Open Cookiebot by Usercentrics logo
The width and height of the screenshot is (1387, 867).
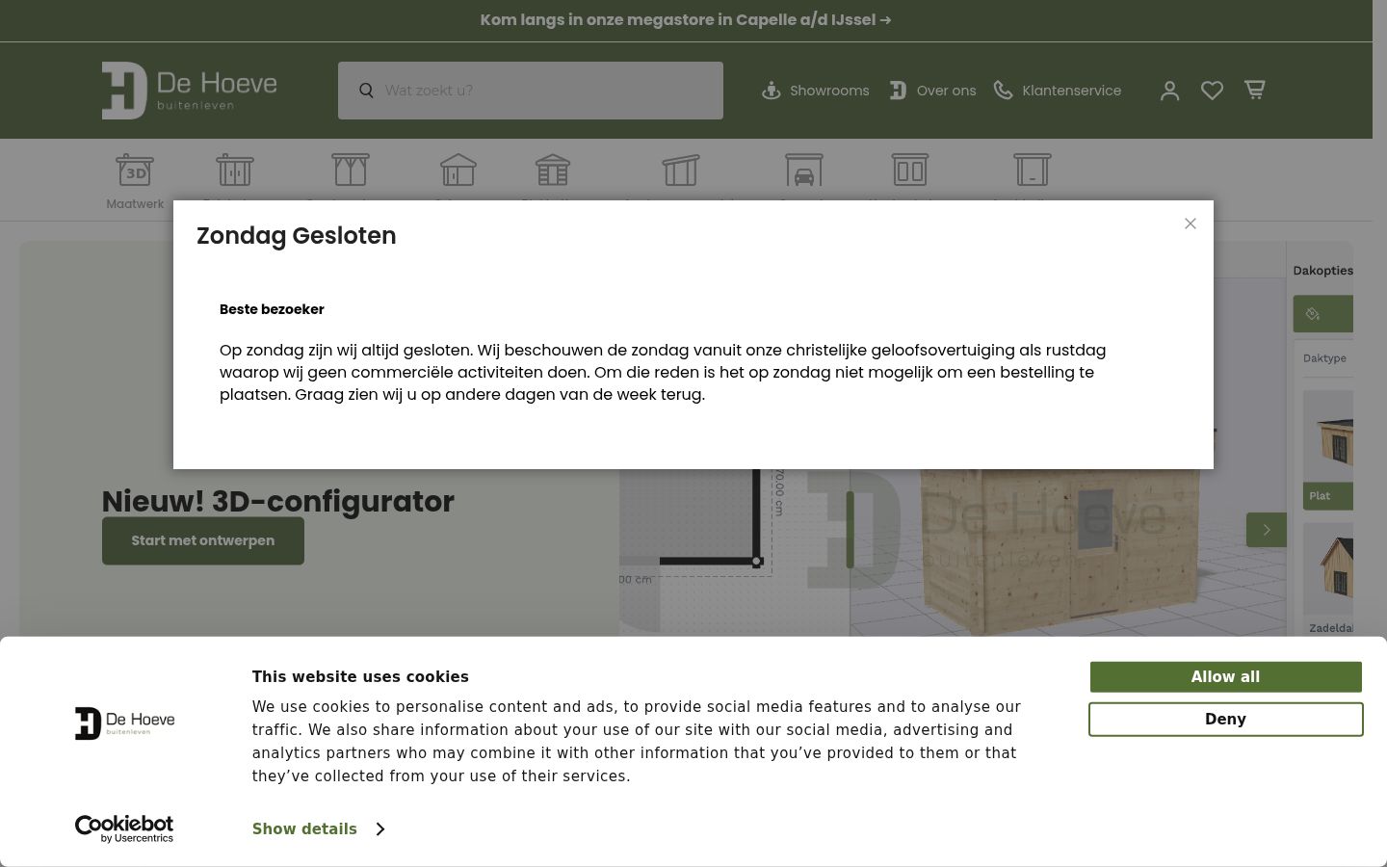[x=124, y=828]
